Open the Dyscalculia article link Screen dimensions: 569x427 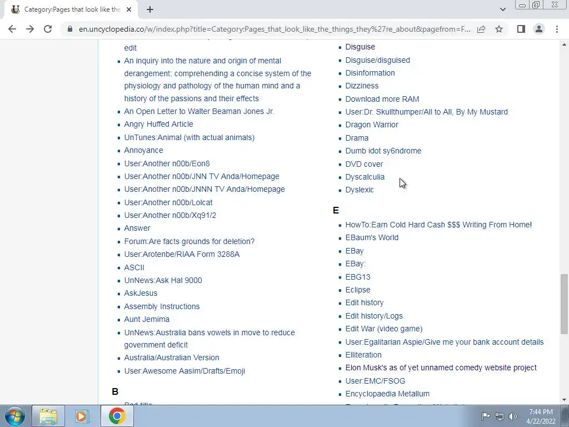pos(365,177)
